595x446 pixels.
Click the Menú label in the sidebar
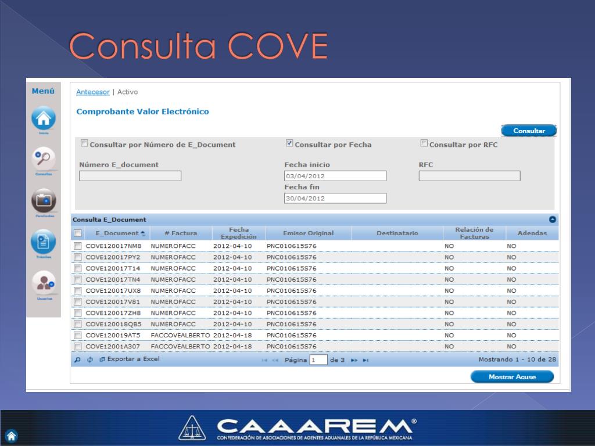click(43, 91)
